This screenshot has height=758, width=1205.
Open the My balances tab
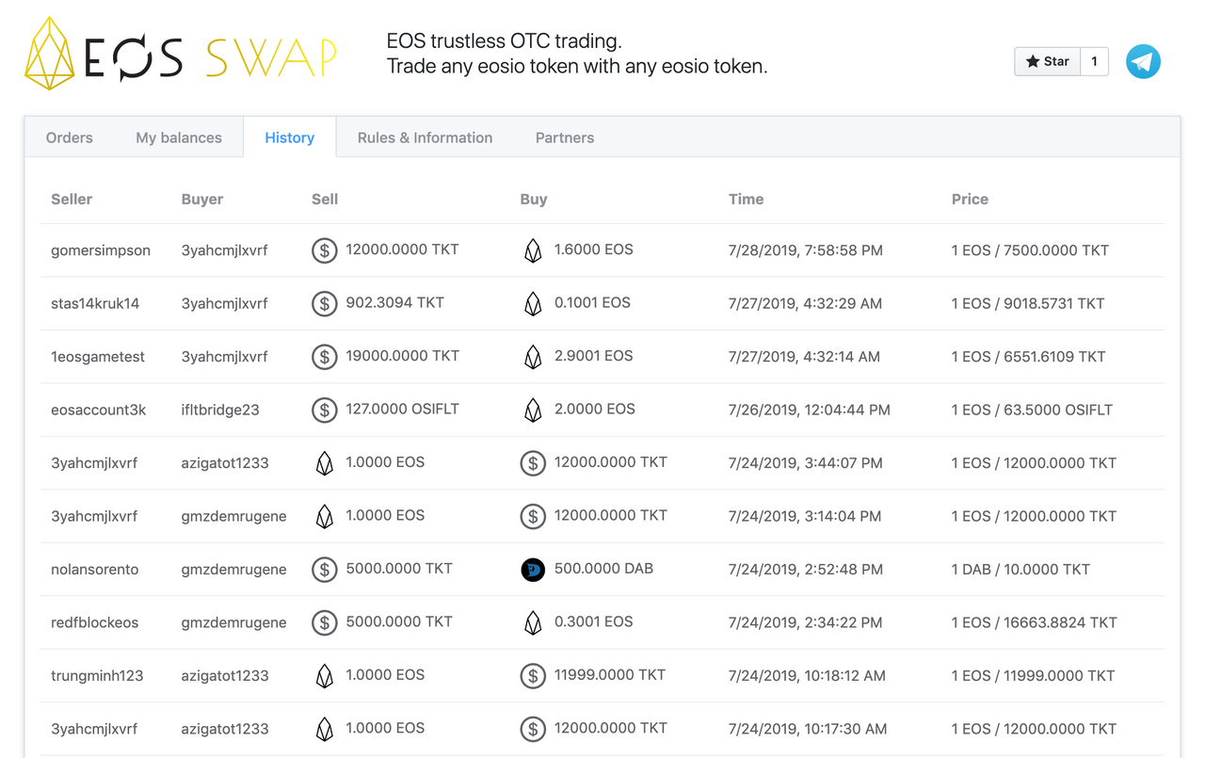[x=179, y=137]
